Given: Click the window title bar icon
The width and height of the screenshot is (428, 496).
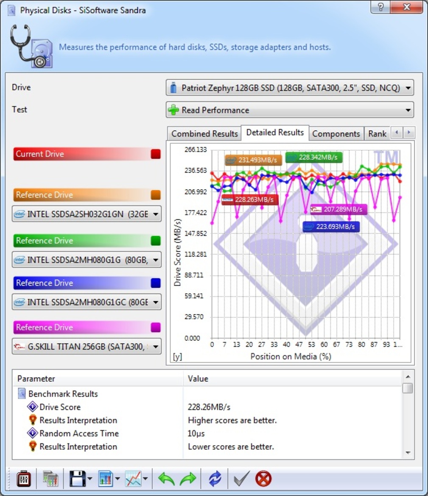Looking at the screenshot, I should pos(11,10).
